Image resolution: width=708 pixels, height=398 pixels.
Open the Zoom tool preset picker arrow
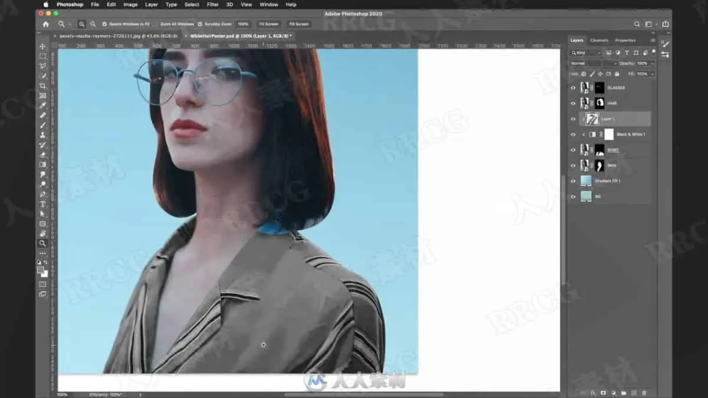[68, 24]
